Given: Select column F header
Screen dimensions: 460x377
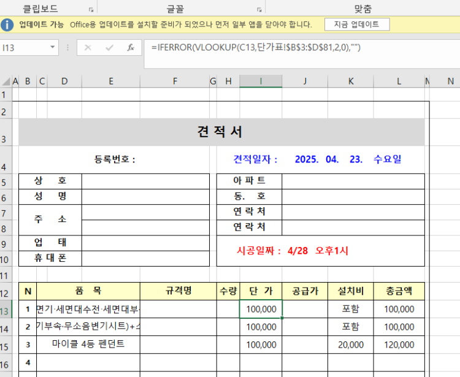Looking at the screenshot, I should (x=175, y=81).
